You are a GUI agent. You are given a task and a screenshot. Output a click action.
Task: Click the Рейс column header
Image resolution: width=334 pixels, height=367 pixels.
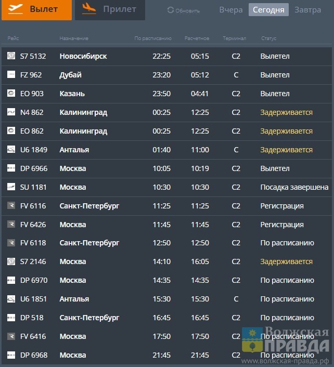(x=13, y=38)
